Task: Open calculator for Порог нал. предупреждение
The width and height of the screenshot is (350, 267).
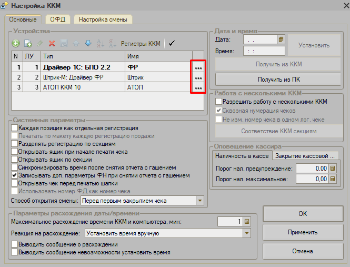Action: coord(333,168)
